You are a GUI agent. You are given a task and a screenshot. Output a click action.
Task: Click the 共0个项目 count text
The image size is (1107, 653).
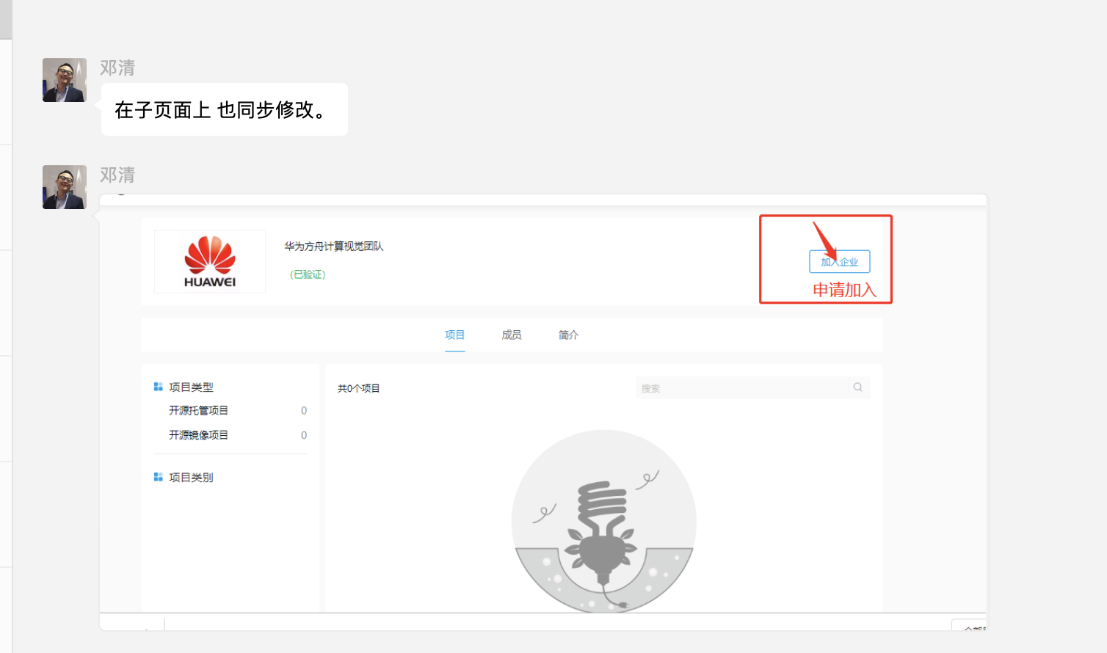pyautogui.click(x=358, y=388)
